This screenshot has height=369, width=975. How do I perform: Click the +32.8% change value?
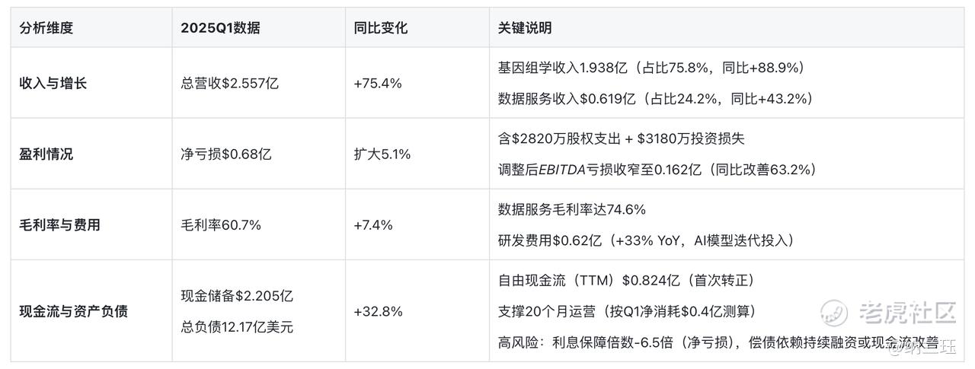[378, 311]
